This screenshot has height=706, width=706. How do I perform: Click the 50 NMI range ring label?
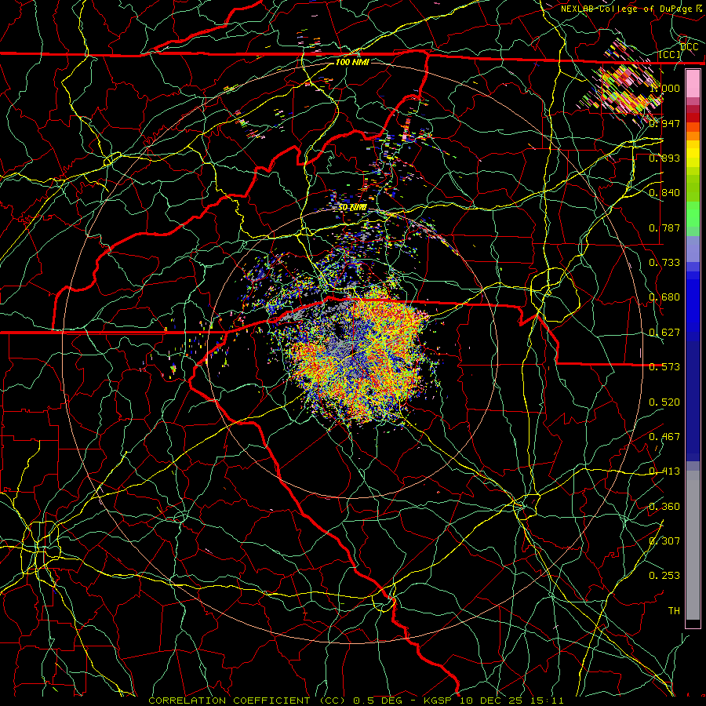(352, 208)
